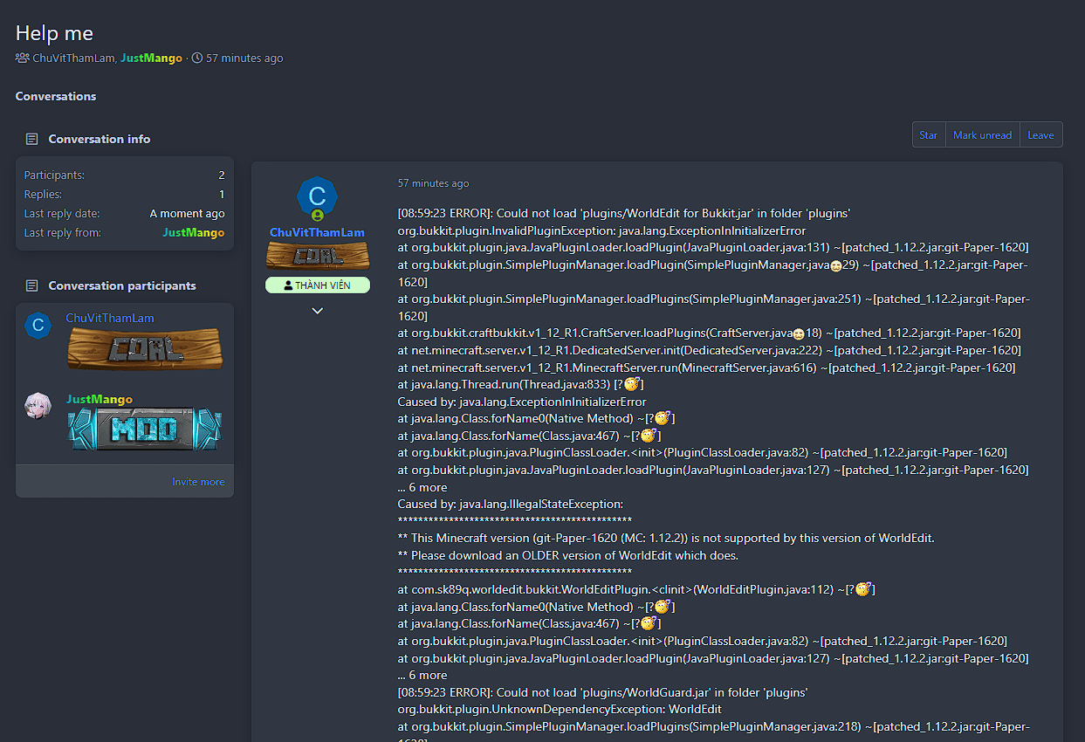Click JustMango's avatar in the participants list
The height and width of the screenshot is (742, 1085).
[38, 405]
